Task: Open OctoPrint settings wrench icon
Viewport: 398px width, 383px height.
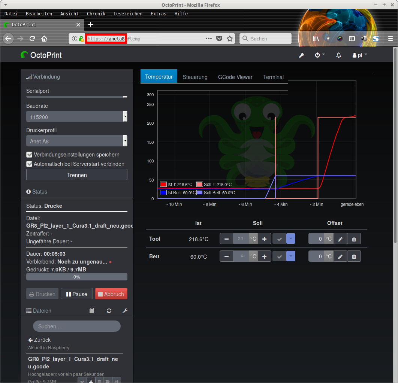Action: click(x=301, y=55)
